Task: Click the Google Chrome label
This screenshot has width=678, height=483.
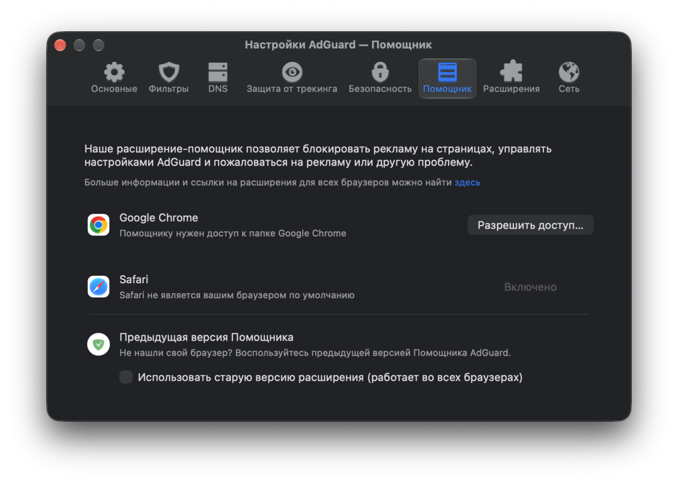Action: tap(159, 218)
